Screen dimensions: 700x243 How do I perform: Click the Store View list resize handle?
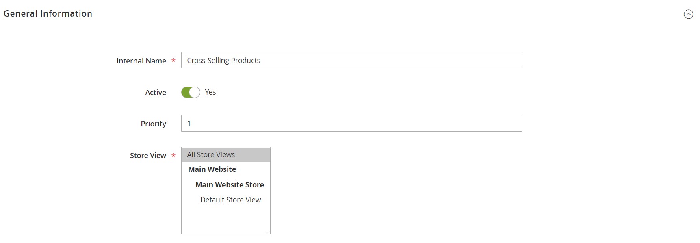click(267, 231)
